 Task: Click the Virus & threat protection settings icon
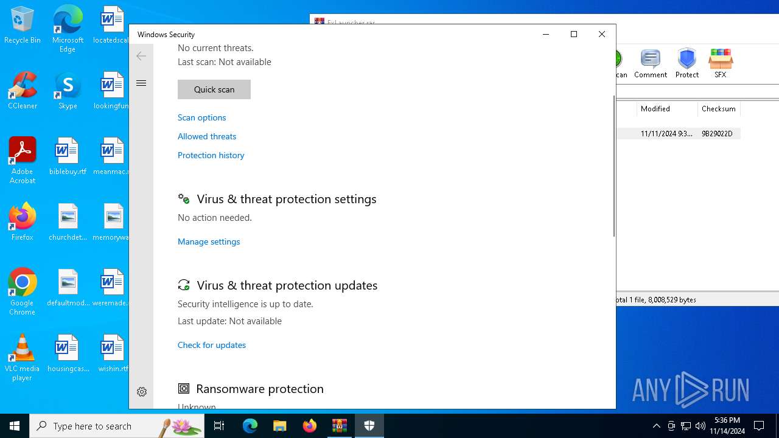(184, 199)
